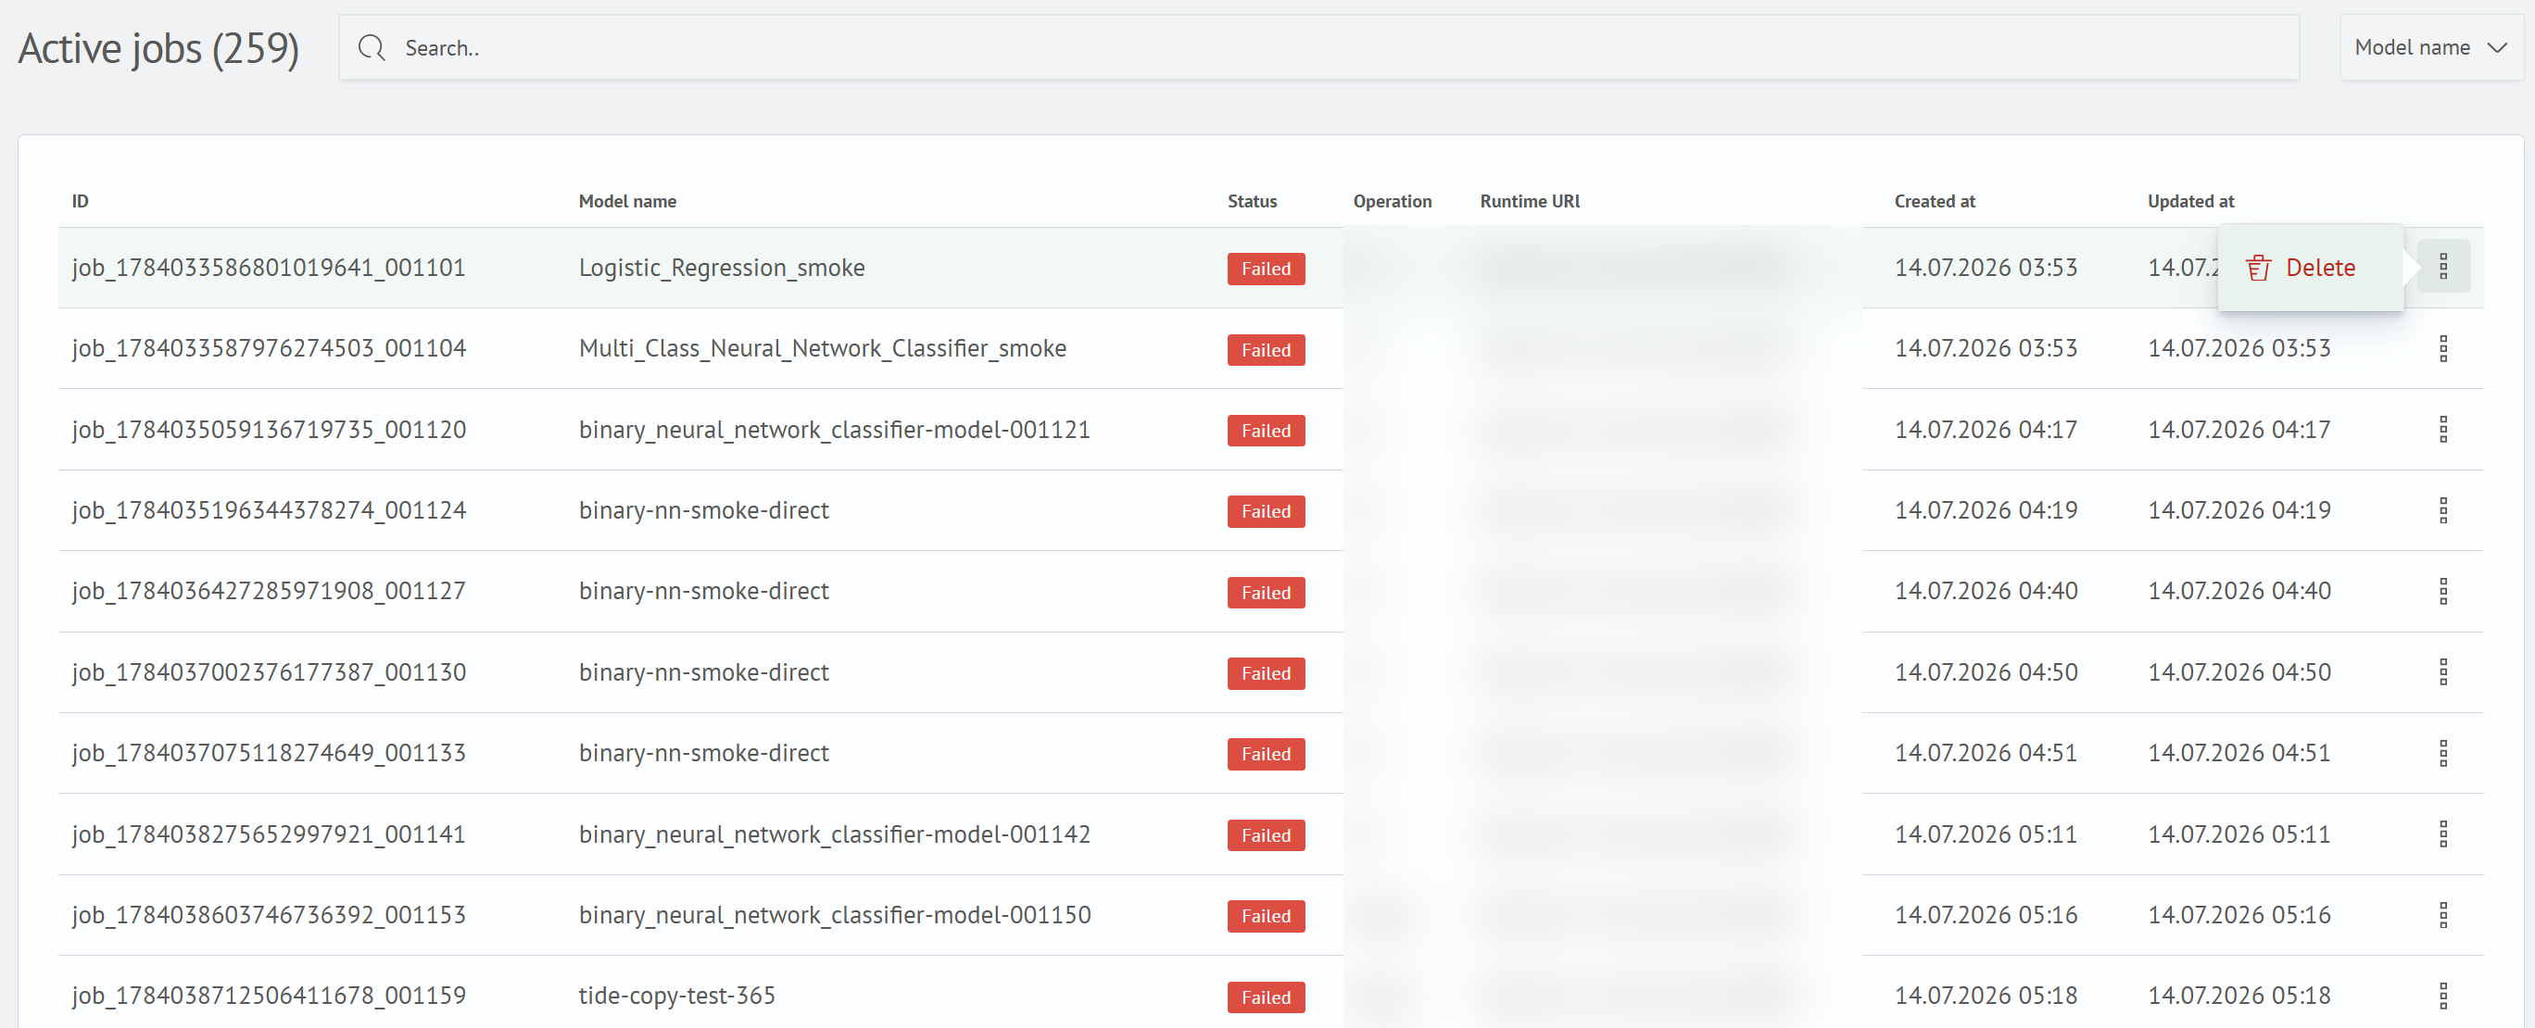Click Updated at 14.07.2026 05:16 cell

[2239, 915]
